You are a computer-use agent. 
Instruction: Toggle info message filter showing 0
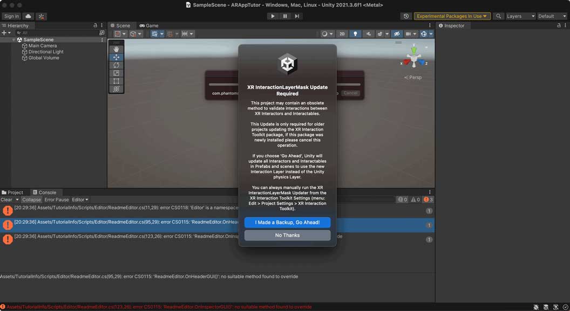403,199
